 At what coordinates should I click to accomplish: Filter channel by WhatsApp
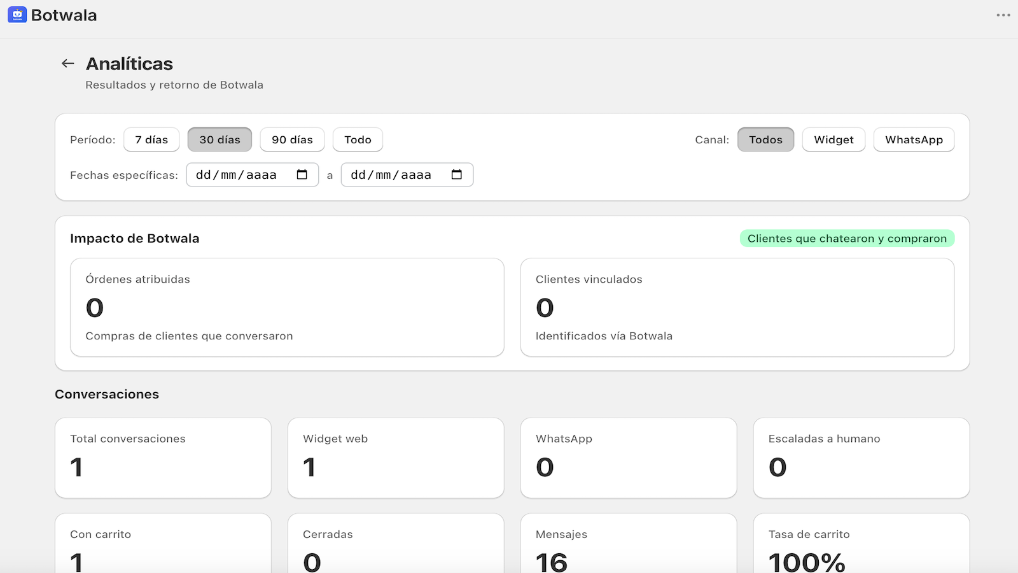[x=914, y=139]
